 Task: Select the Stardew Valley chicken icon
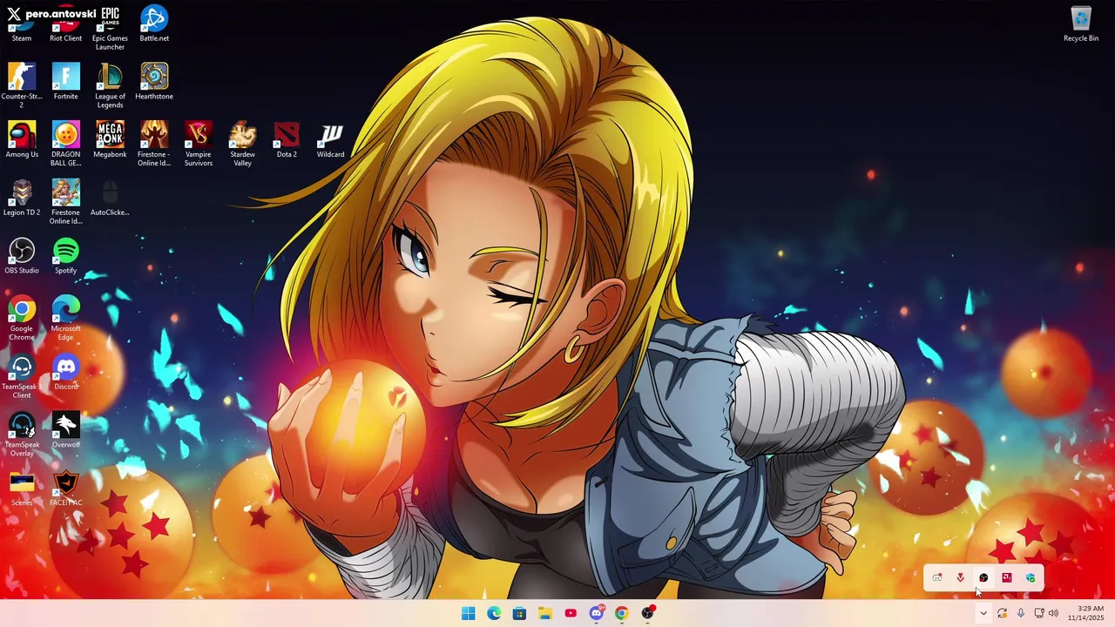[x=242, y=144]
